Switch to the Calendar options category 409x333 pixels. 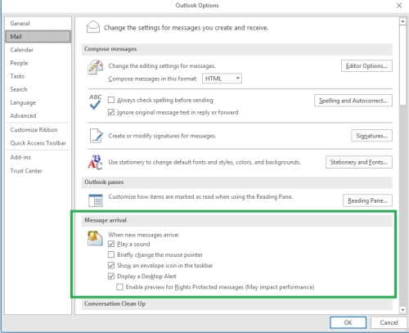pos(22,50)
